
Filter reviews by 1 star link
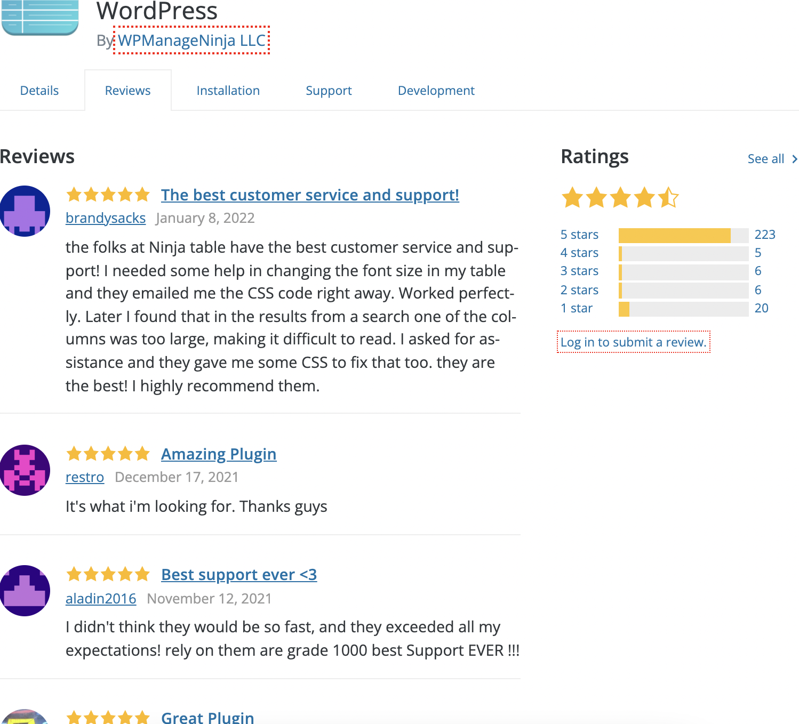(x=577, y=308)
